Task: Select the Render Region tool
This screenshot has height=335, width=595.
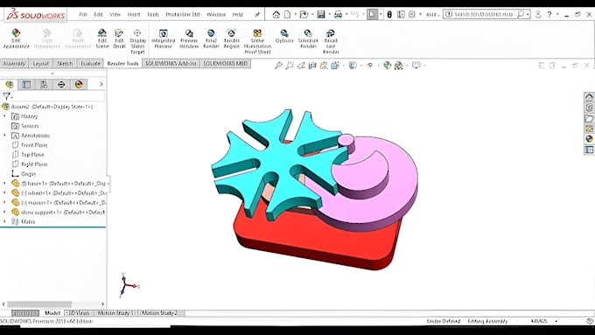Action: pyautogui.click(x=232, y=38)
